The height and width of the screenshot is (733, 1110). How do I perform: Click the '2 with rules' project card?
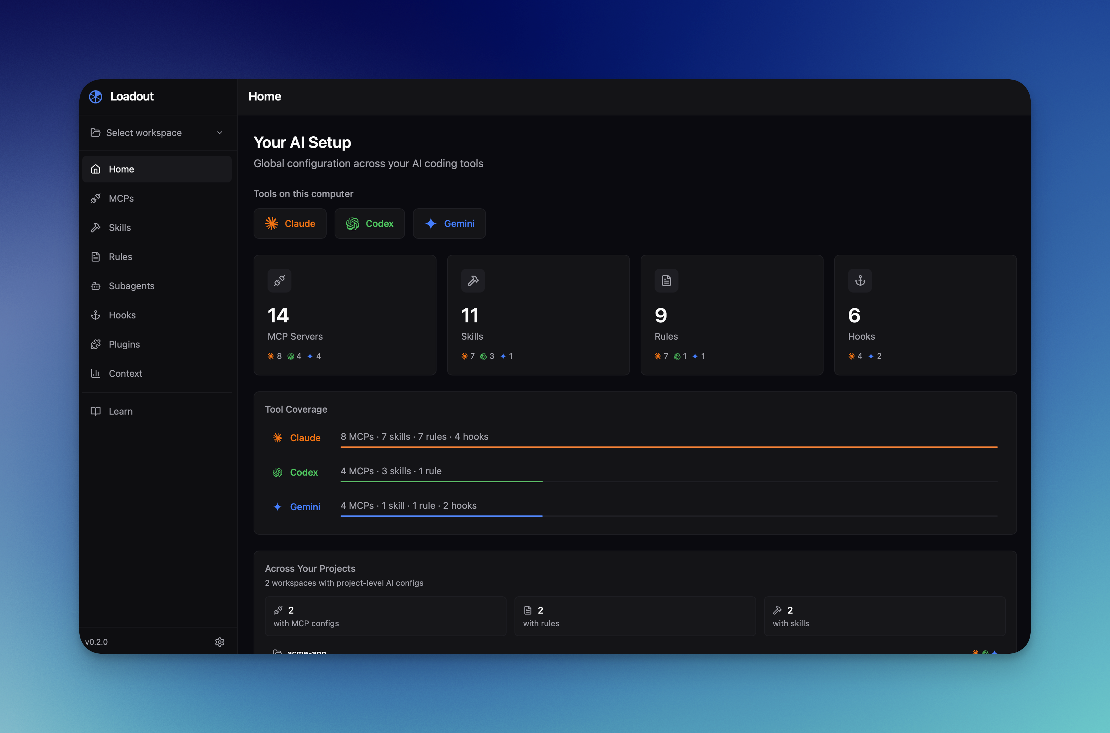coord(634,616)
